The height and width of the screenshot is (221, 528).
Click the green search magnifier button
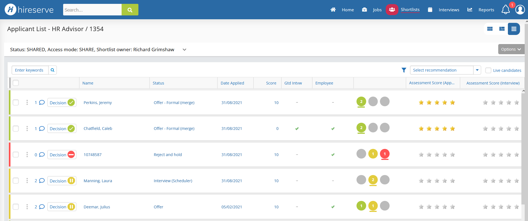(x=130, y=10)
